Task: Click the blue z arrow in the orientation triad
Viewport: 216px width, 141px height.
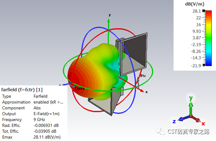Action: pyautogui.click(x=184, y=118)
